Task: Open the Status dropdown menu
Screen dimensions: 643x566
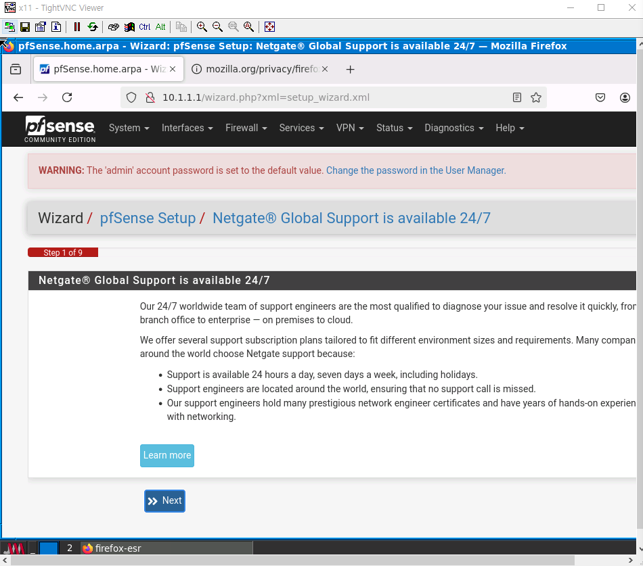Action: (394, 128)
